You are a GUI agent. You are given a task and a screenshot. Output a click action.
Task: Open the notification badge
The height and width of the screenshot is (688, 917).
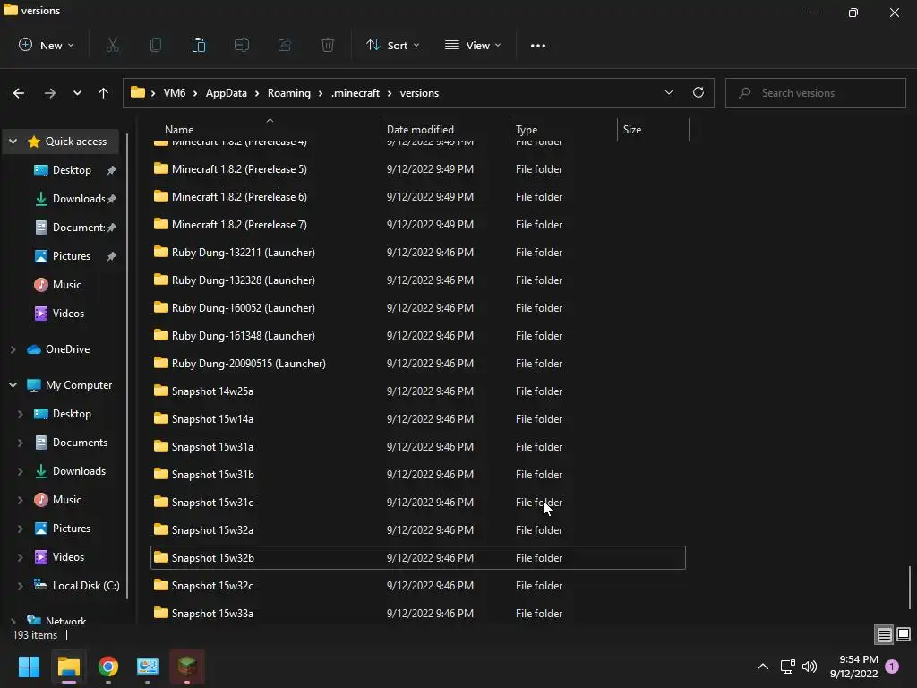[x=892, y=666]
